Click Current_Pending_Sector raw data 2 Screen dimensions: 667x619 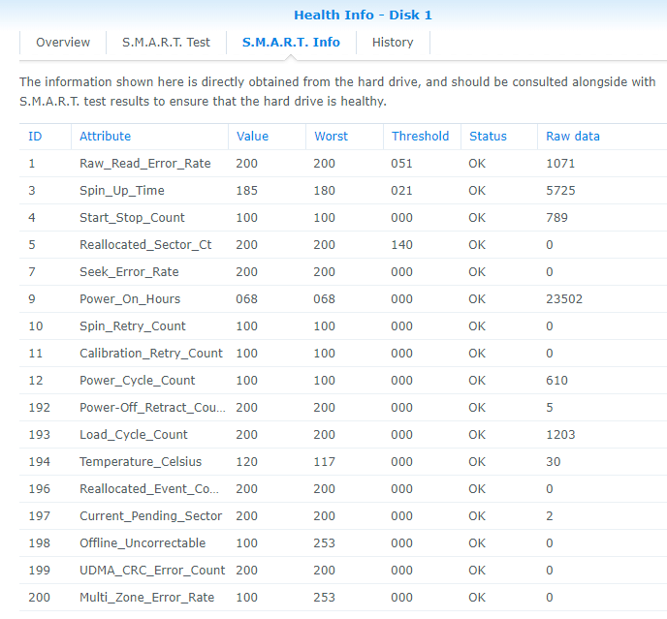tap(549, 516)
